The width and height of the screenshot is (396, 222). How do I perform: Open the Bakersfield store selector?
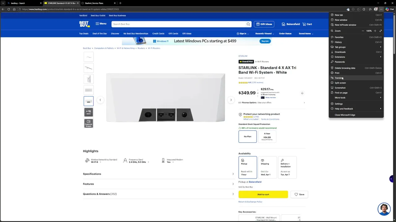point(291,24)
